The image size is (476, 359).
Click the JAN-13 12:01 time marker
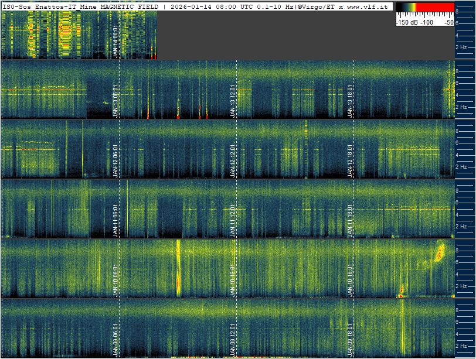tap(233, 101)
